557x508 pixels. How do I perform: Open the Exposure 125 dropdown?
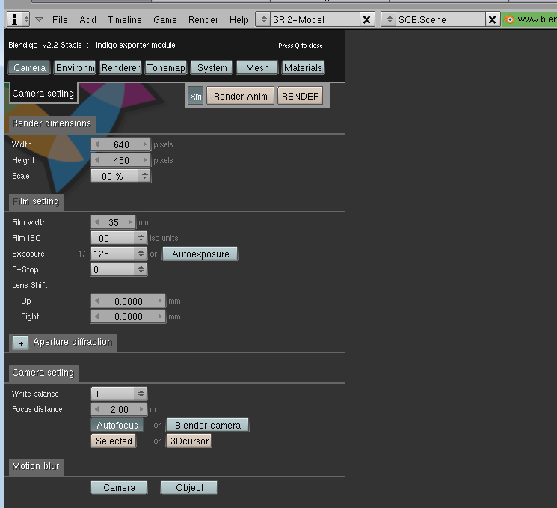coord(119,254)
